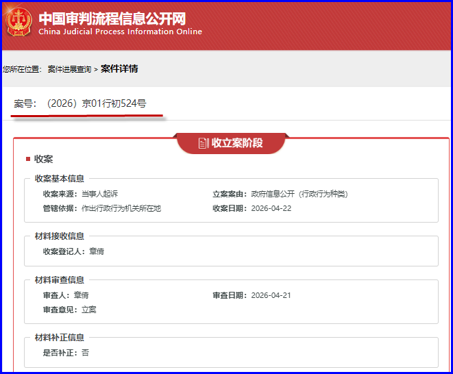Open the 案件进展查询 breadcrumb link
Viewport: 453px width, 374px height.
coord(69,69)
